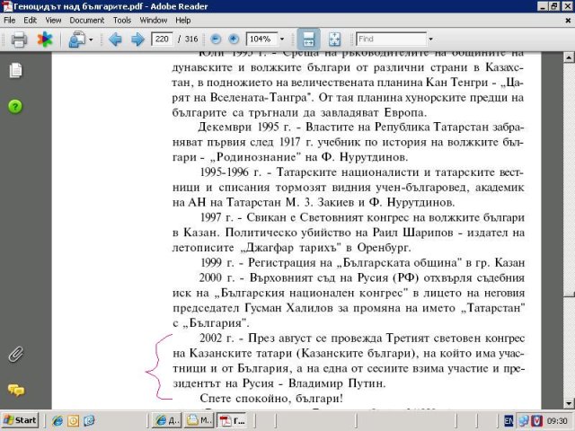Zoom in with the plus button
Image resolution: width=575 pixels, height=431 pixels.
234,40
